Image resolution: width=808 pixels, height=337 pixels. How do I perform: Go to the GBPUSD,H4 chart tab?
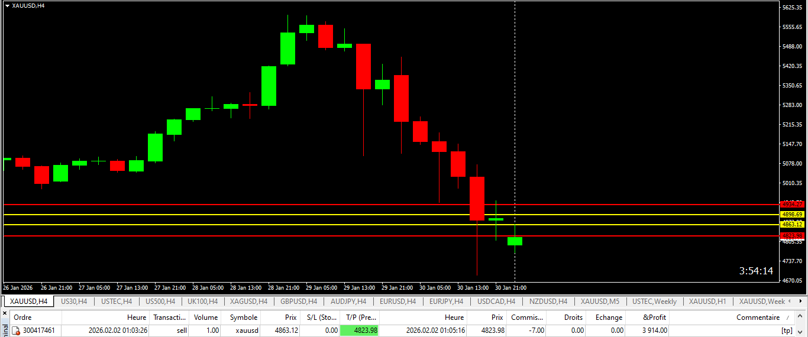point(299,302)
